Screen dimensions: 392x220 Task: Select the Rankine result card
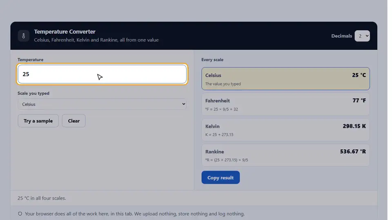coord(285,155)
